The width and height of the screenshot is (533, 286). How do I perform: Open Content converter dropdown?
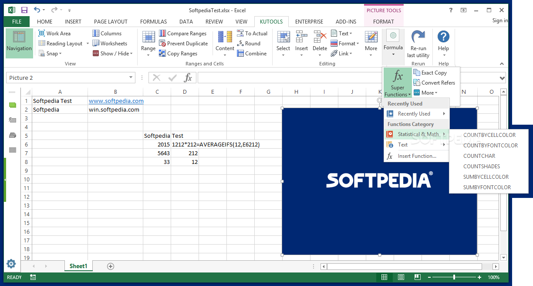tap(225, 43)
